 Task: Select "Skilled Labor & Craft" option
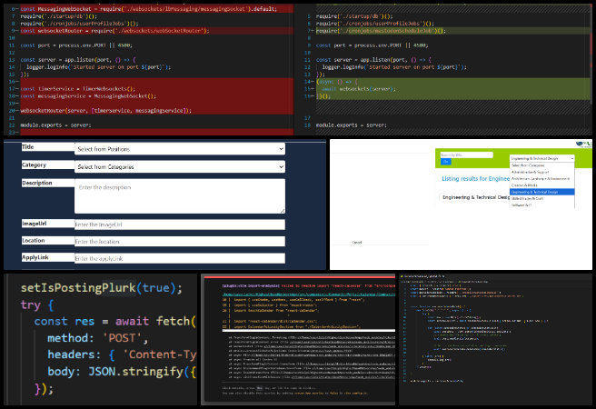coord(529,197)
